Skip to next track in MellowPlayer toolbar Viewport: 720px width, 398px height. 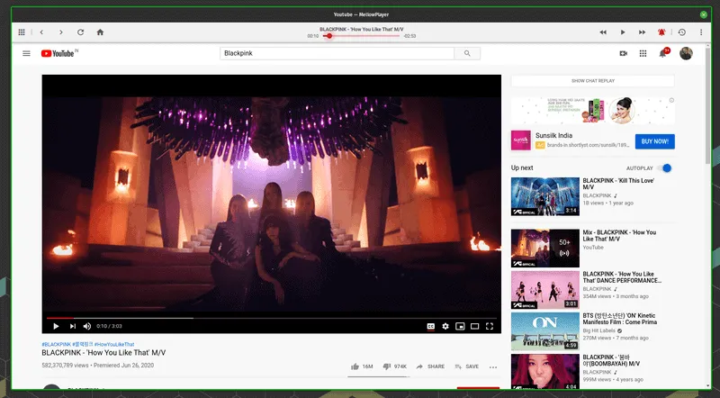[642, 32]
